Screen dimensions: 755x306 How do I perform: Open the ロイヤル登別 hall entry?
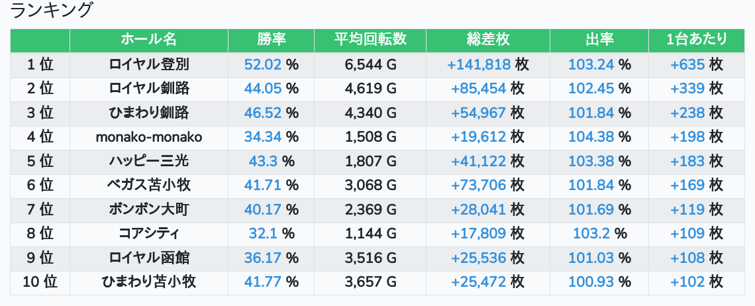149,64
